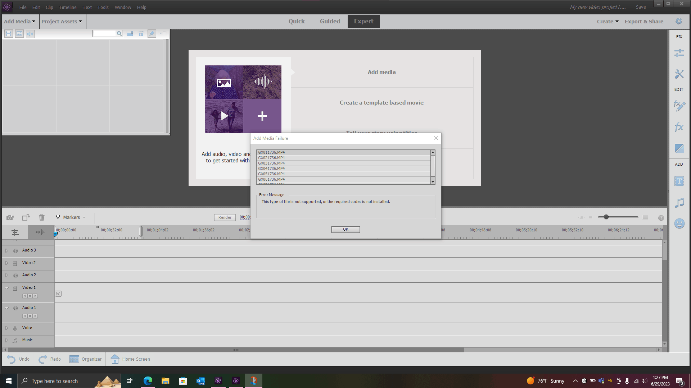Collapse the Video 1 track
The image size is (691, 388).
[6, 288]
